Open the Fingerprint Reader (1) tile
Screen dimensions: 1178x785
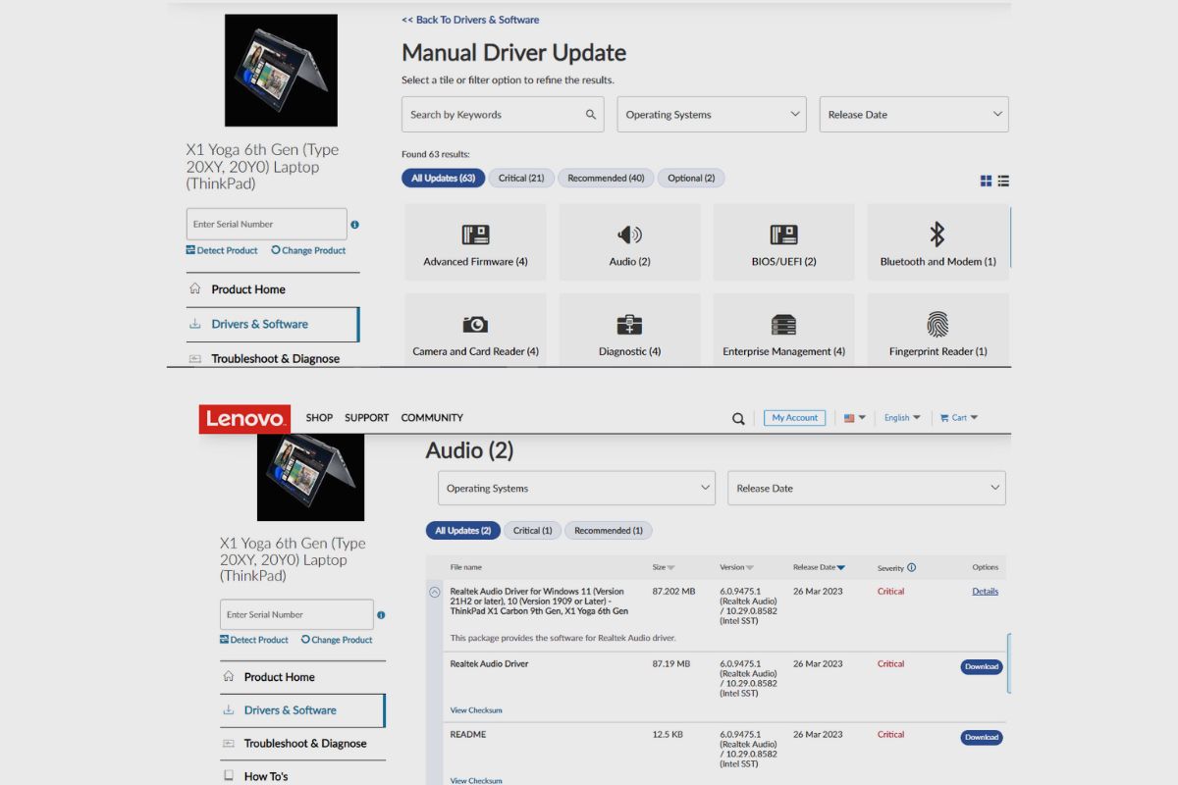(x=937, y=330)
